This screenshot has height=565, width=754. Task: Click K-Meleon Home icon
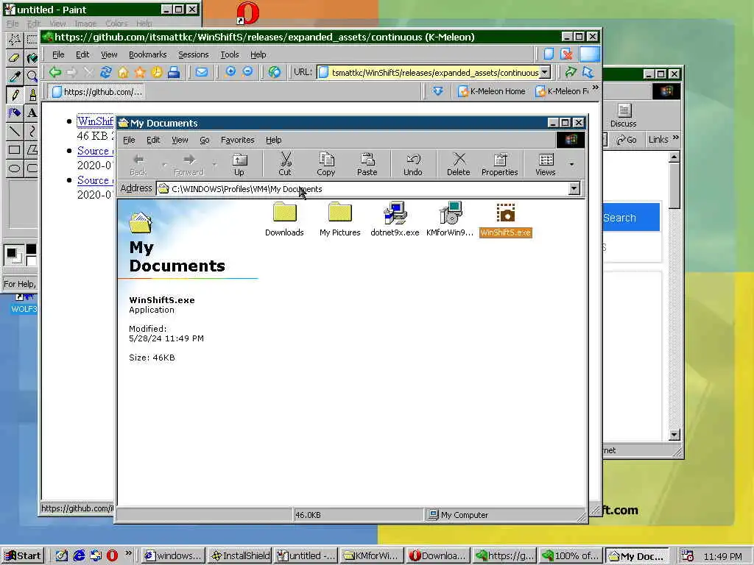click(123, 73)
